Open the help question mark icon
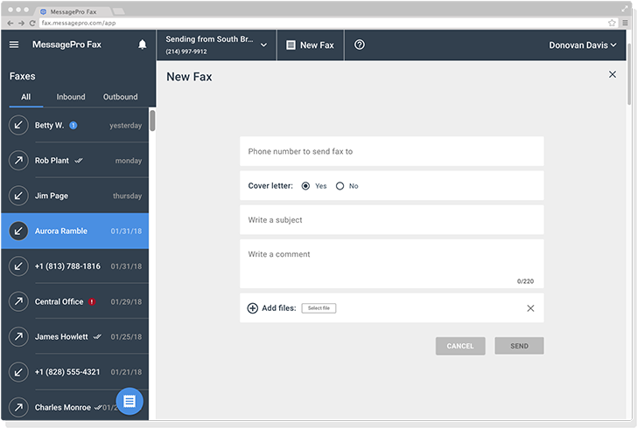The height and width of the screenshot is (428, 637). coord(360,45)
